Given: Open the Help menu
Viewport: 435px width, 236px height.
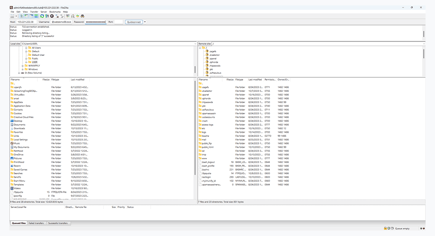Looking at the screenshot, I should (x=65, y=12).
